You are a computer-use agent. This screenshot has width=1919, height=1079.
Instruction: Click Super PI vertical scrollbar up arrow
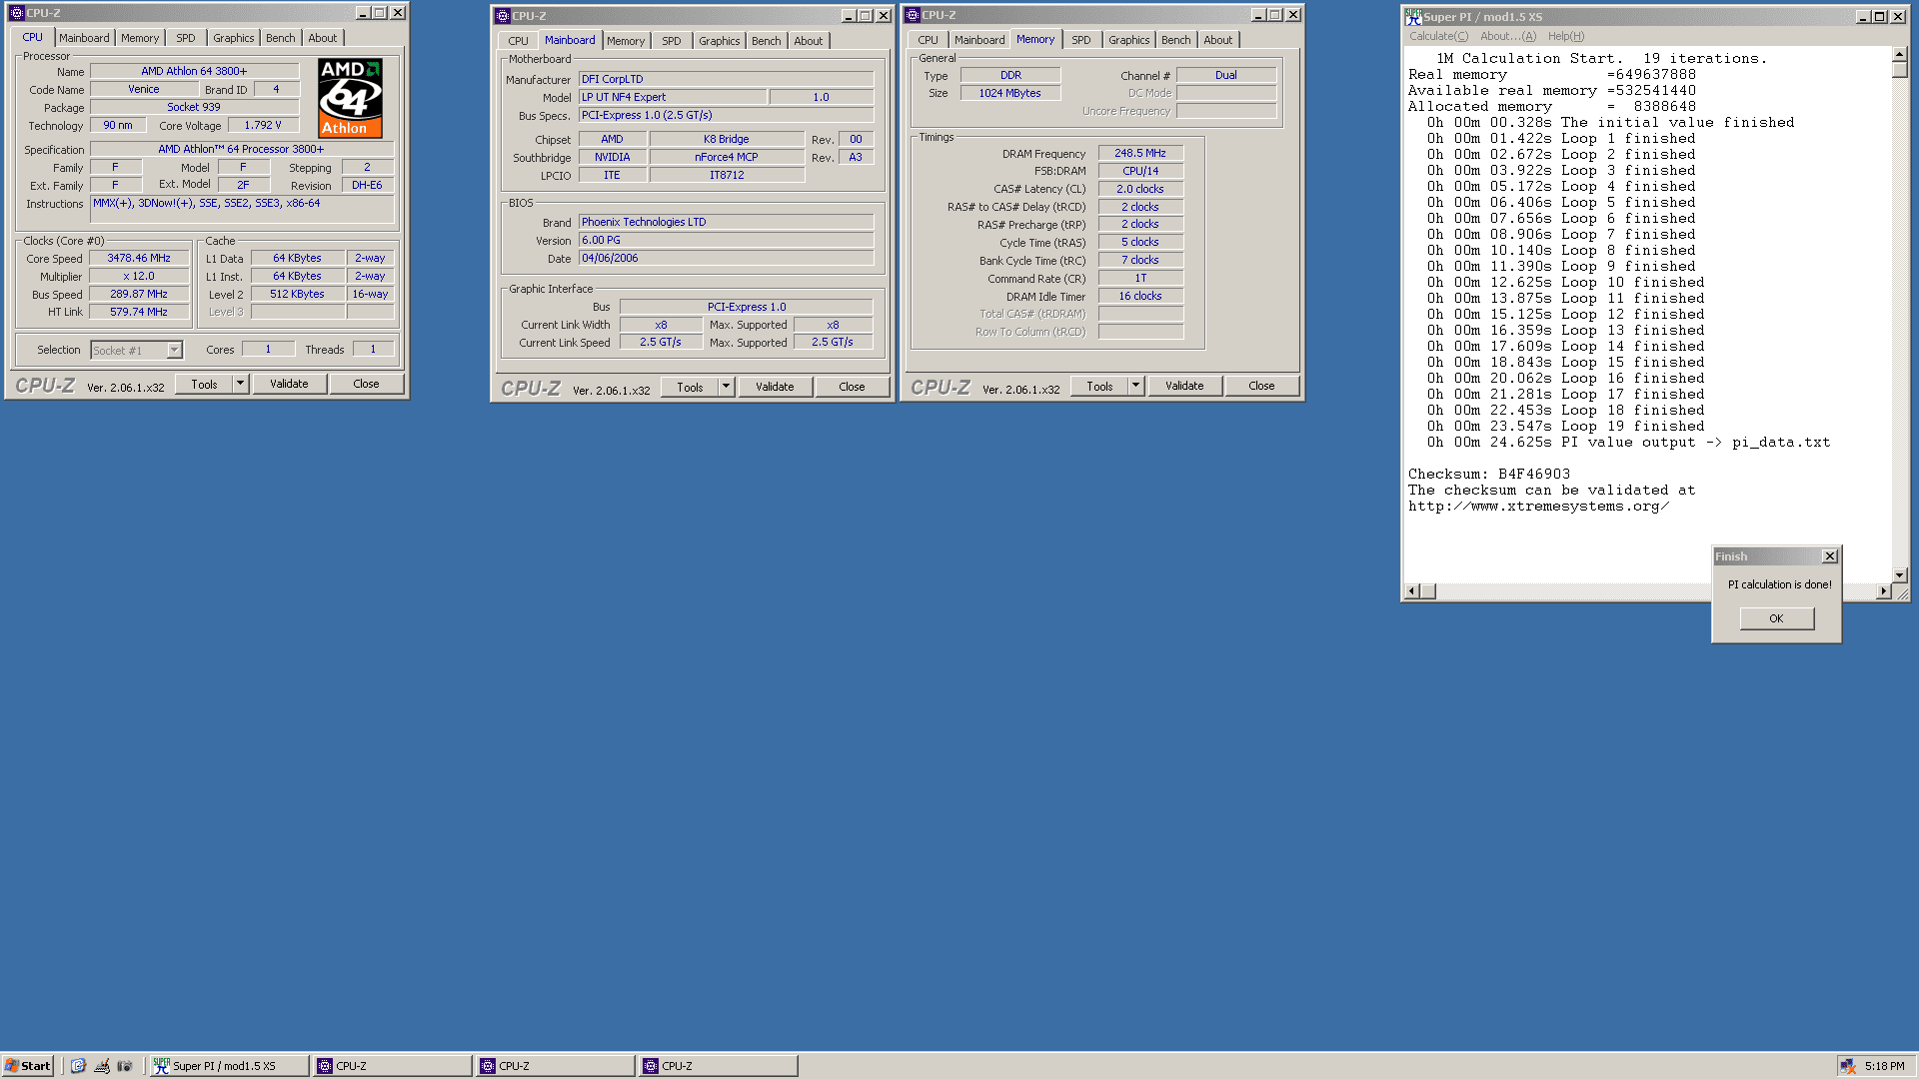[x=1900, y=55]
